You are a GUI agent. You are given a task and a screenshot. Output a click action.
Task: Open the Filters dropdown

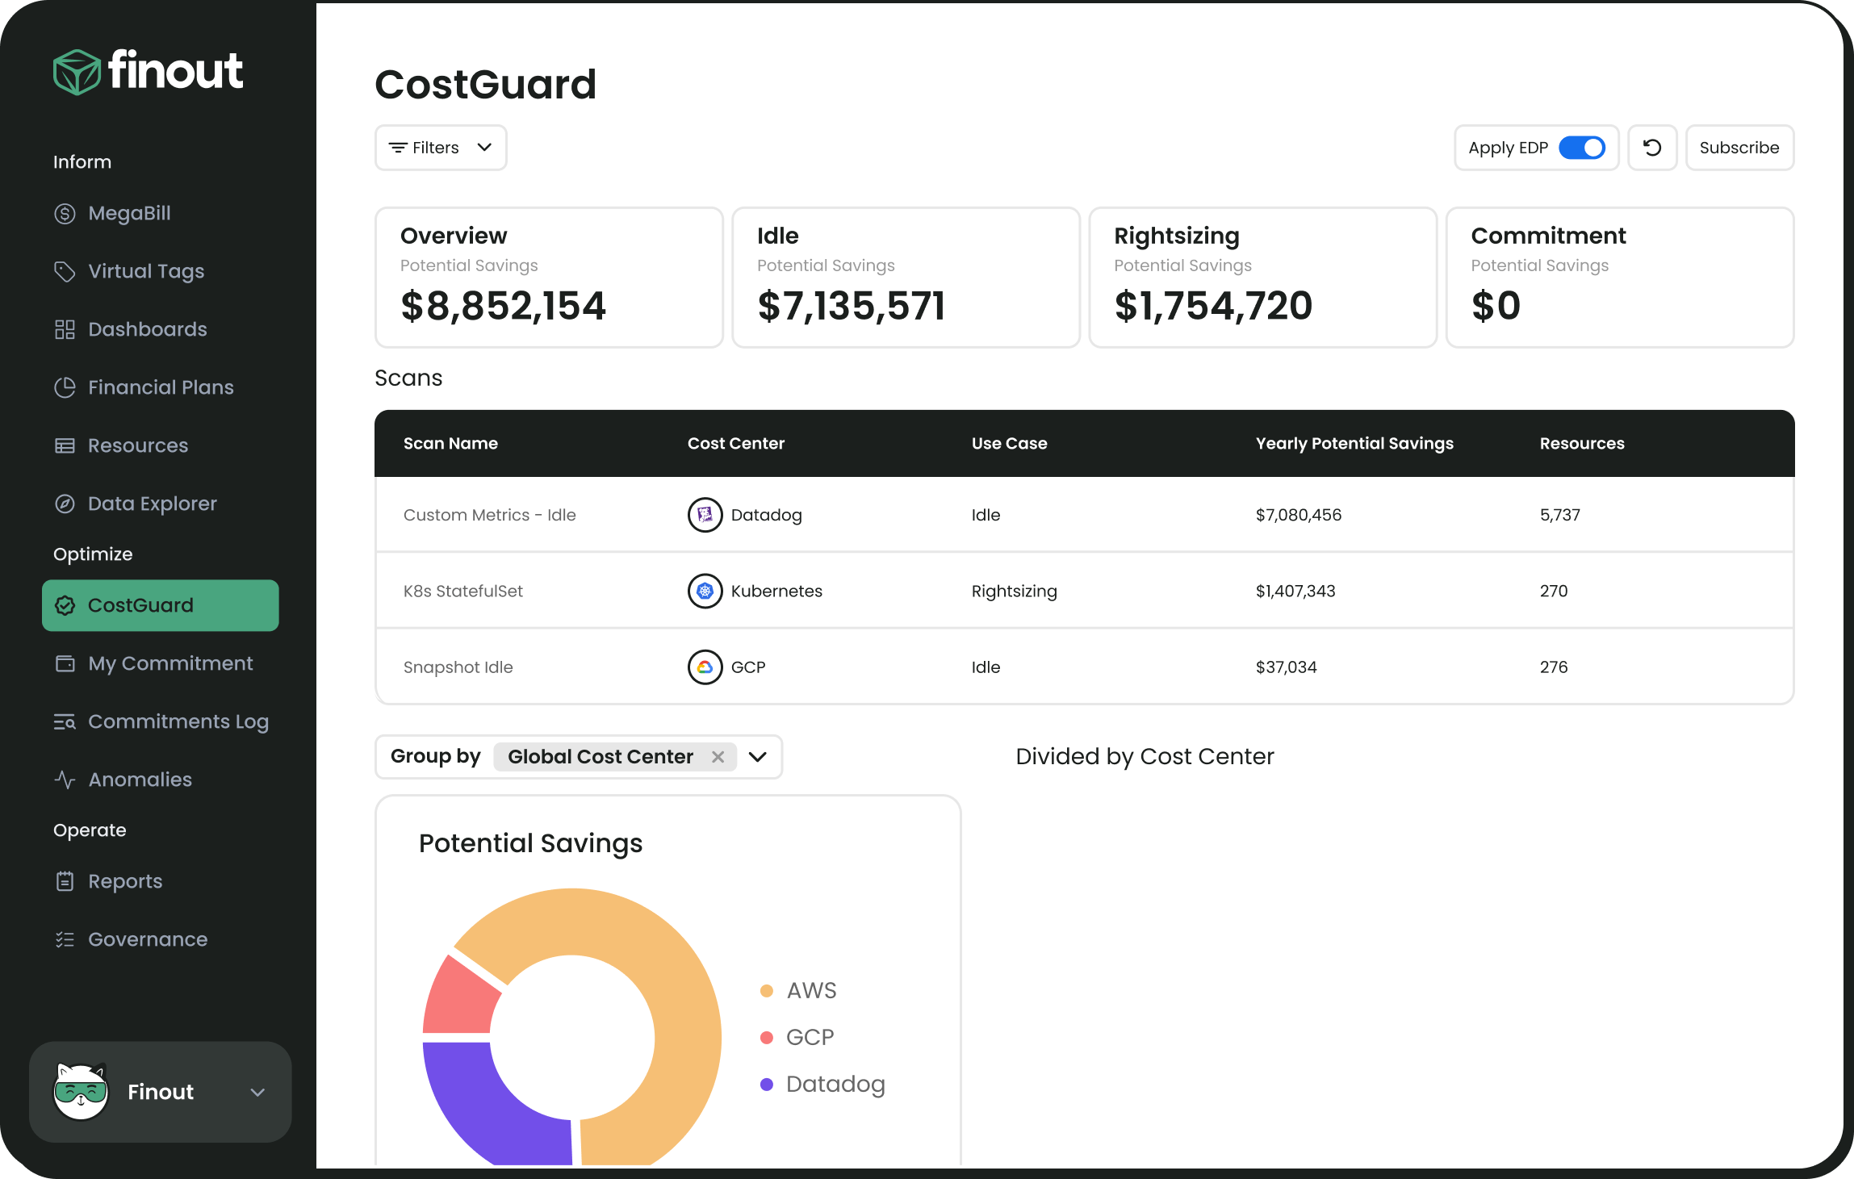(x=440, y=148)
